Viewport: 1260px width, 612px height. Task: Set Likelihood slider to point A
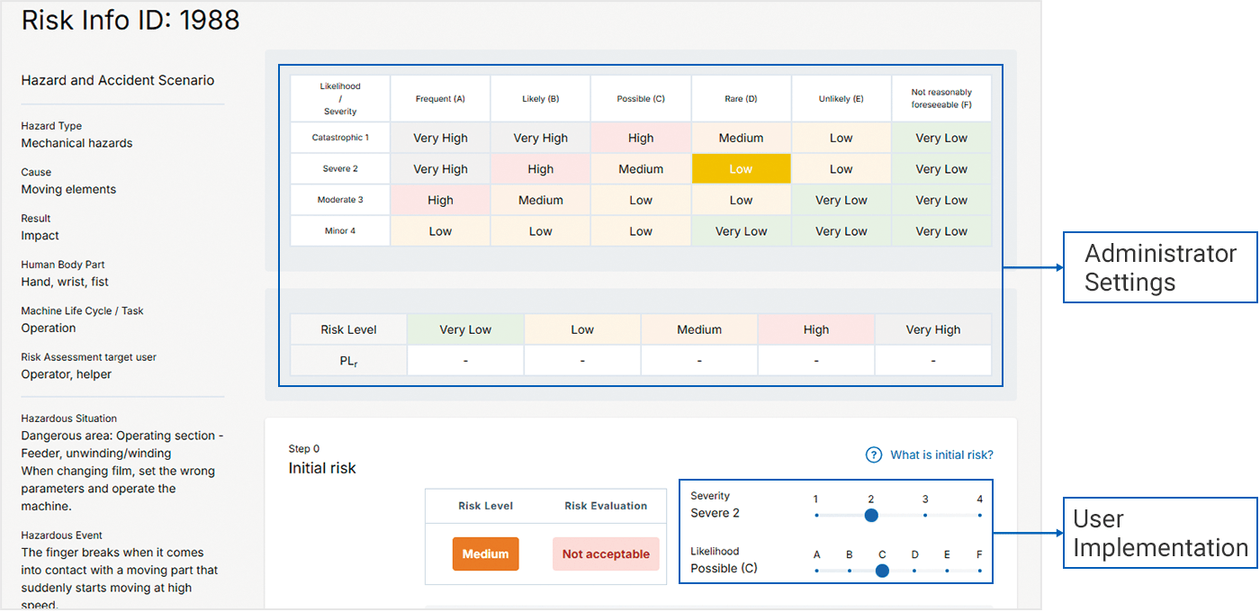816,571
